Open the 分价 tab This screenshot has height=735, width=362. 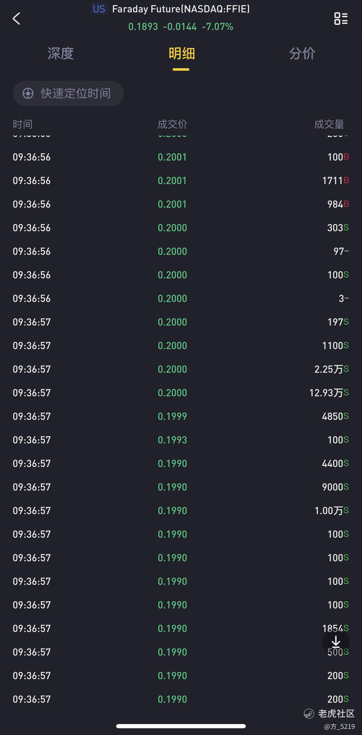(x=302, y=54)
